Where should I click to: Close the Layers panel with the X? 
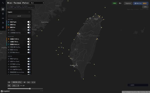pos(29,12)
